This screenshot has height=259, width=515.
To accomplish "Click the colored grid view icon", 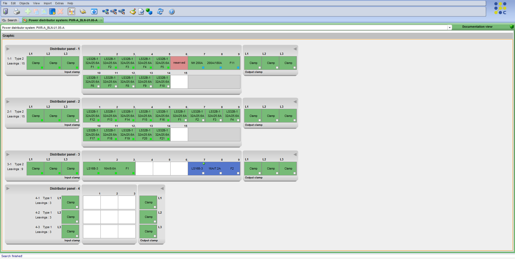I will (x=71, y=12).
